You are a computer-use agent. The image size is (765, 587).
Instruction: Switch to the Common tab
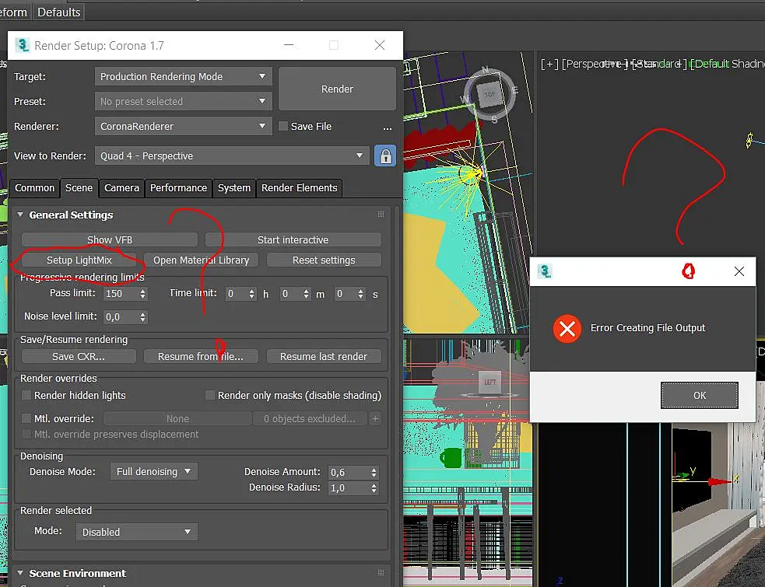(x=35, y=188)
